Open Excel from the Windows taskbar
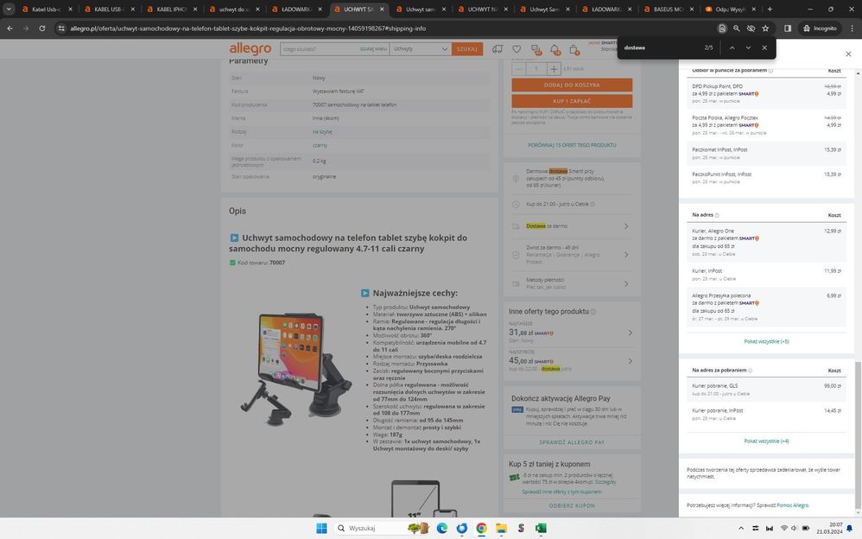Viewport: 862px width, 539px height. click(541, 528)
